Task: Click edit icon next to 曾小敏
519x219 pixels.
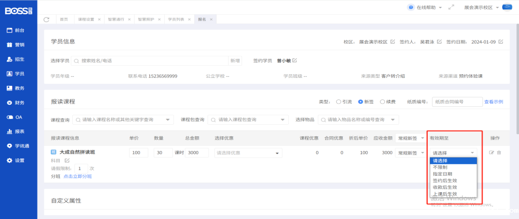Action: [295, 61]
